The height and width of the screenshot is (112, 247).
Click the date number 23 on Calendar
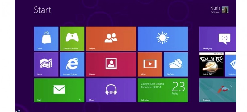click(x=178, y=87)
